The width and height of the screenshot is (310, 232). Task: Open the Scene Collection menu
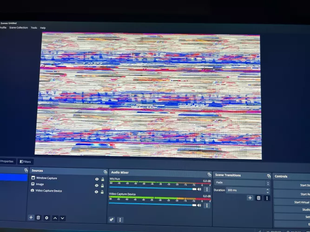(19, 28)
